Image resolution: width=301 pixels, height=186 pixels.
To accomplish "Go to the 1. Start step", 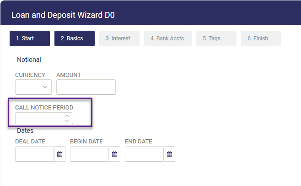I will tap(30, 38).
